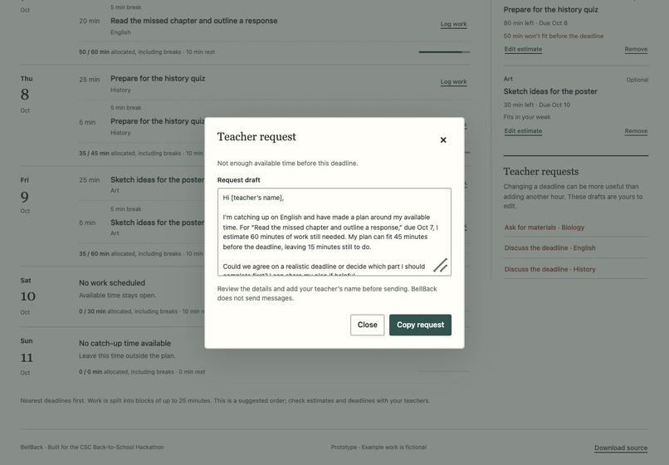The height and width of the screenshot is (465, 669).
Task: Edit estimate for Sketch ideas for the poster
Action: tap(523, 131)
